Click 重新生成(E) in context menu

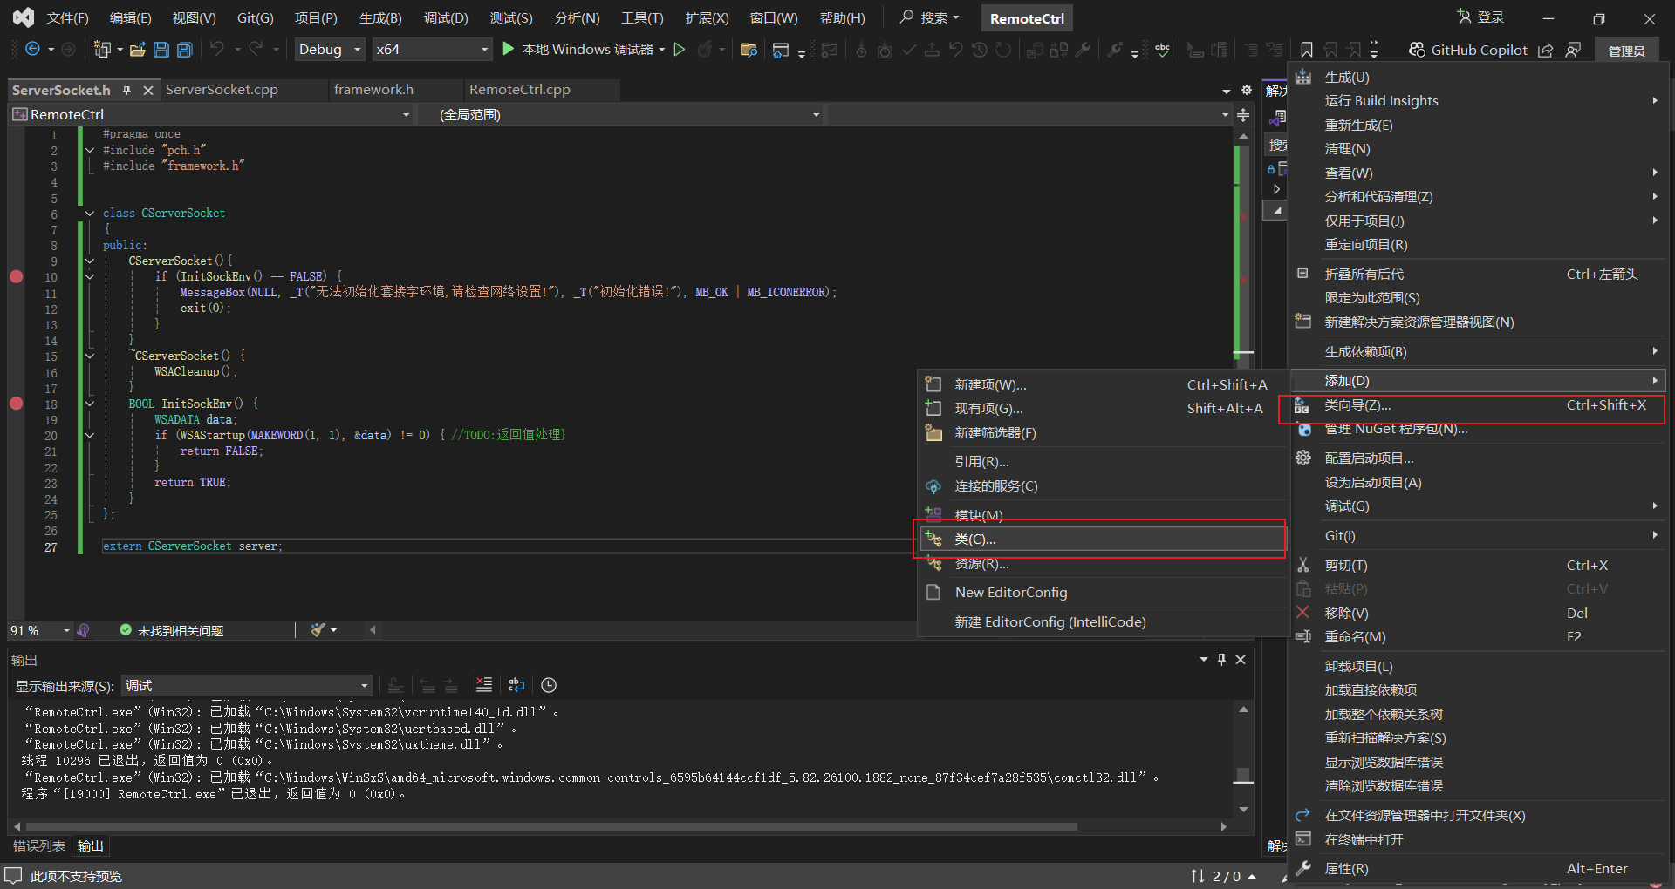[1478, 126]
